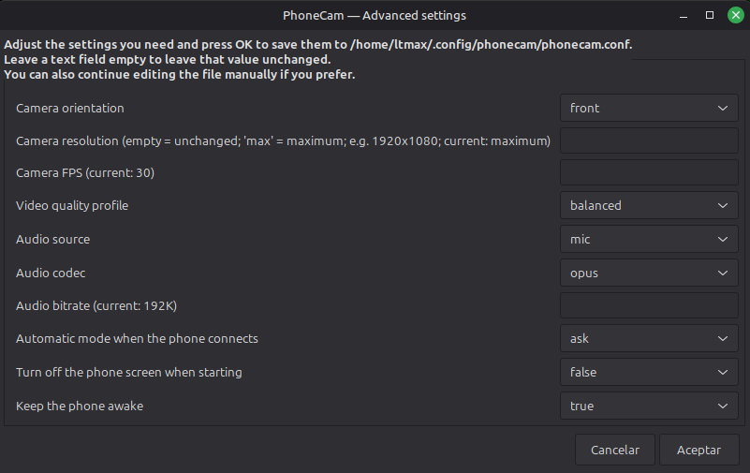Click the 'Audio bitrate (current: 192K)' label
The width and height of the screenshot is (750, 473).
(x=96, y=305)
